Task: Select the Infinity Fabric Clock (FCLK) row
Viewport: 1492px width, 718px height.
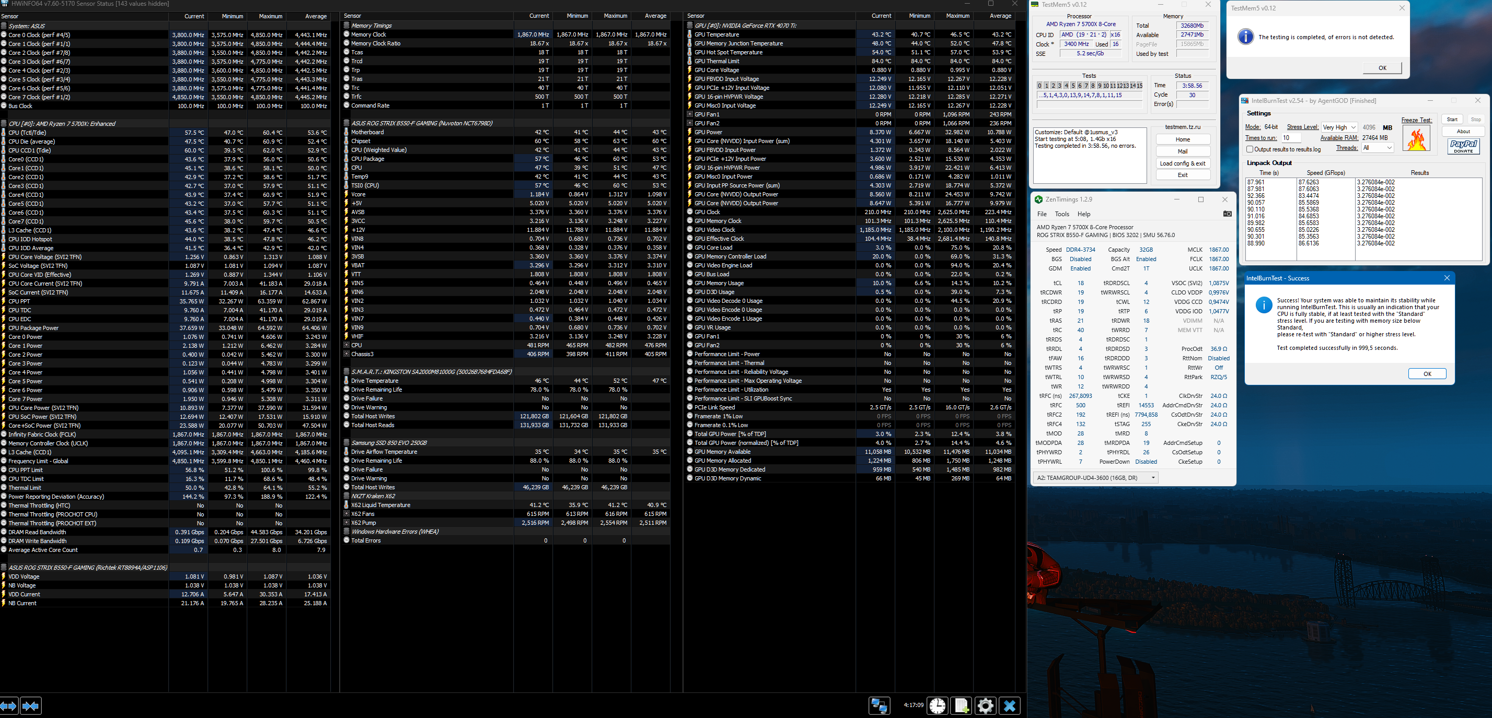Action: click(x=165, y=434)
